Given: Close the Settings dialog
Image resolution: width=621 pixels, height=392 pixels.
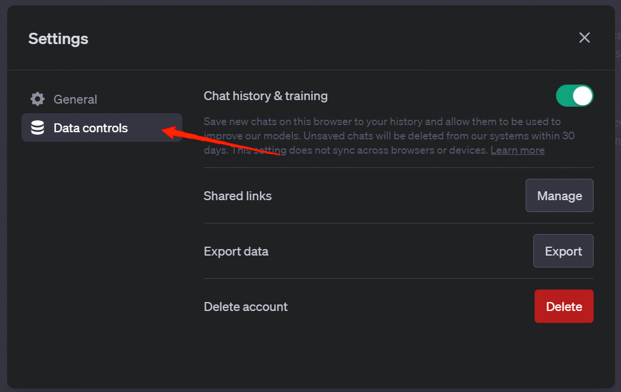Looking at the screenshot, I should click(584, 37).
